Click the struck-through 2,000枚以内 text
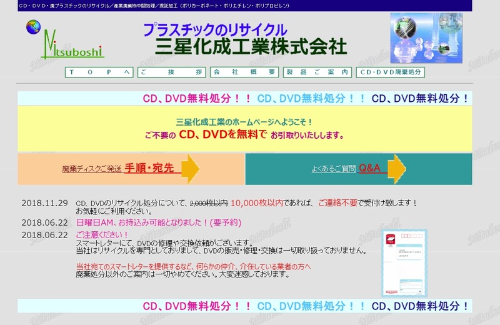 [x=209, y=203]
